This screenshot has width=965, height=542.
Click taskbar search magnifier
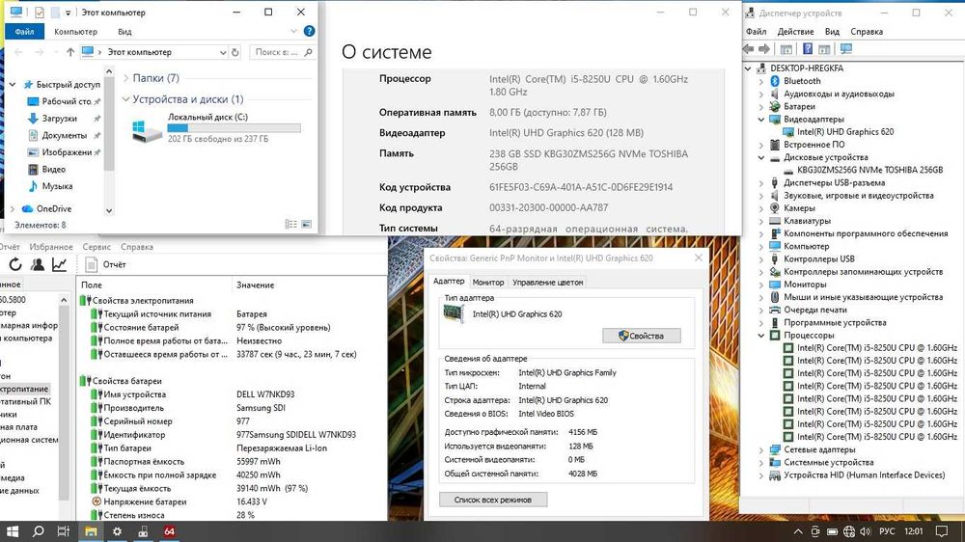(39, 531)
